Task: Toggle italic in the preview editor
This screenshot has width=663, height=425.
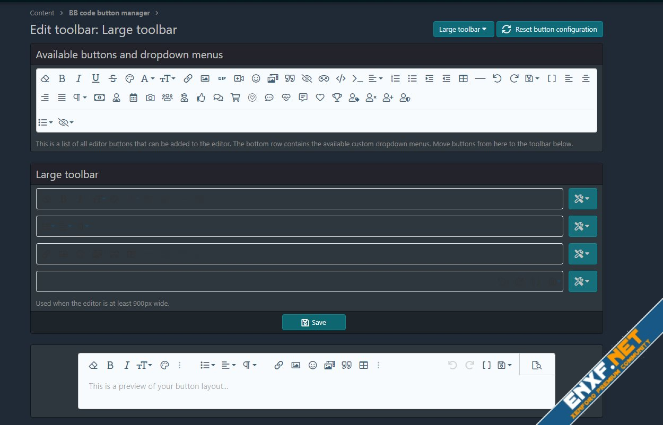Action: [x=127, y=365]
